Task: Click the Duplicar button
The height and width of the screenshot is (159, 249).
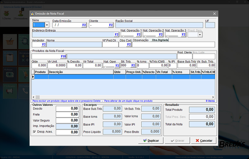Action: pos(151,141)
